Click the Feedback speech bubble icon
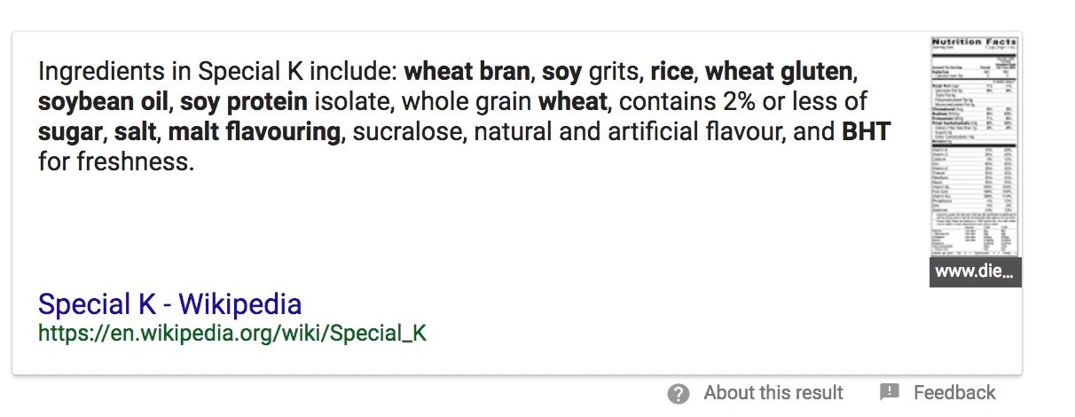The image size is (1075, 417). pyautogui.click(x=890, y=392)
